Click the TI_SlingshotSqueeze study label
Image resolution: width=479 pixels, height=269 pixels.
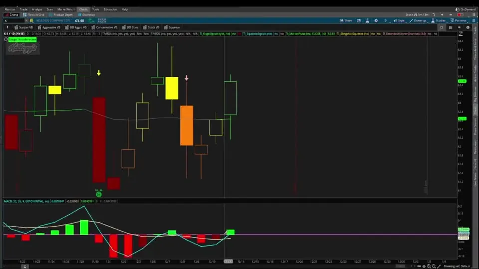click(353, 34)
